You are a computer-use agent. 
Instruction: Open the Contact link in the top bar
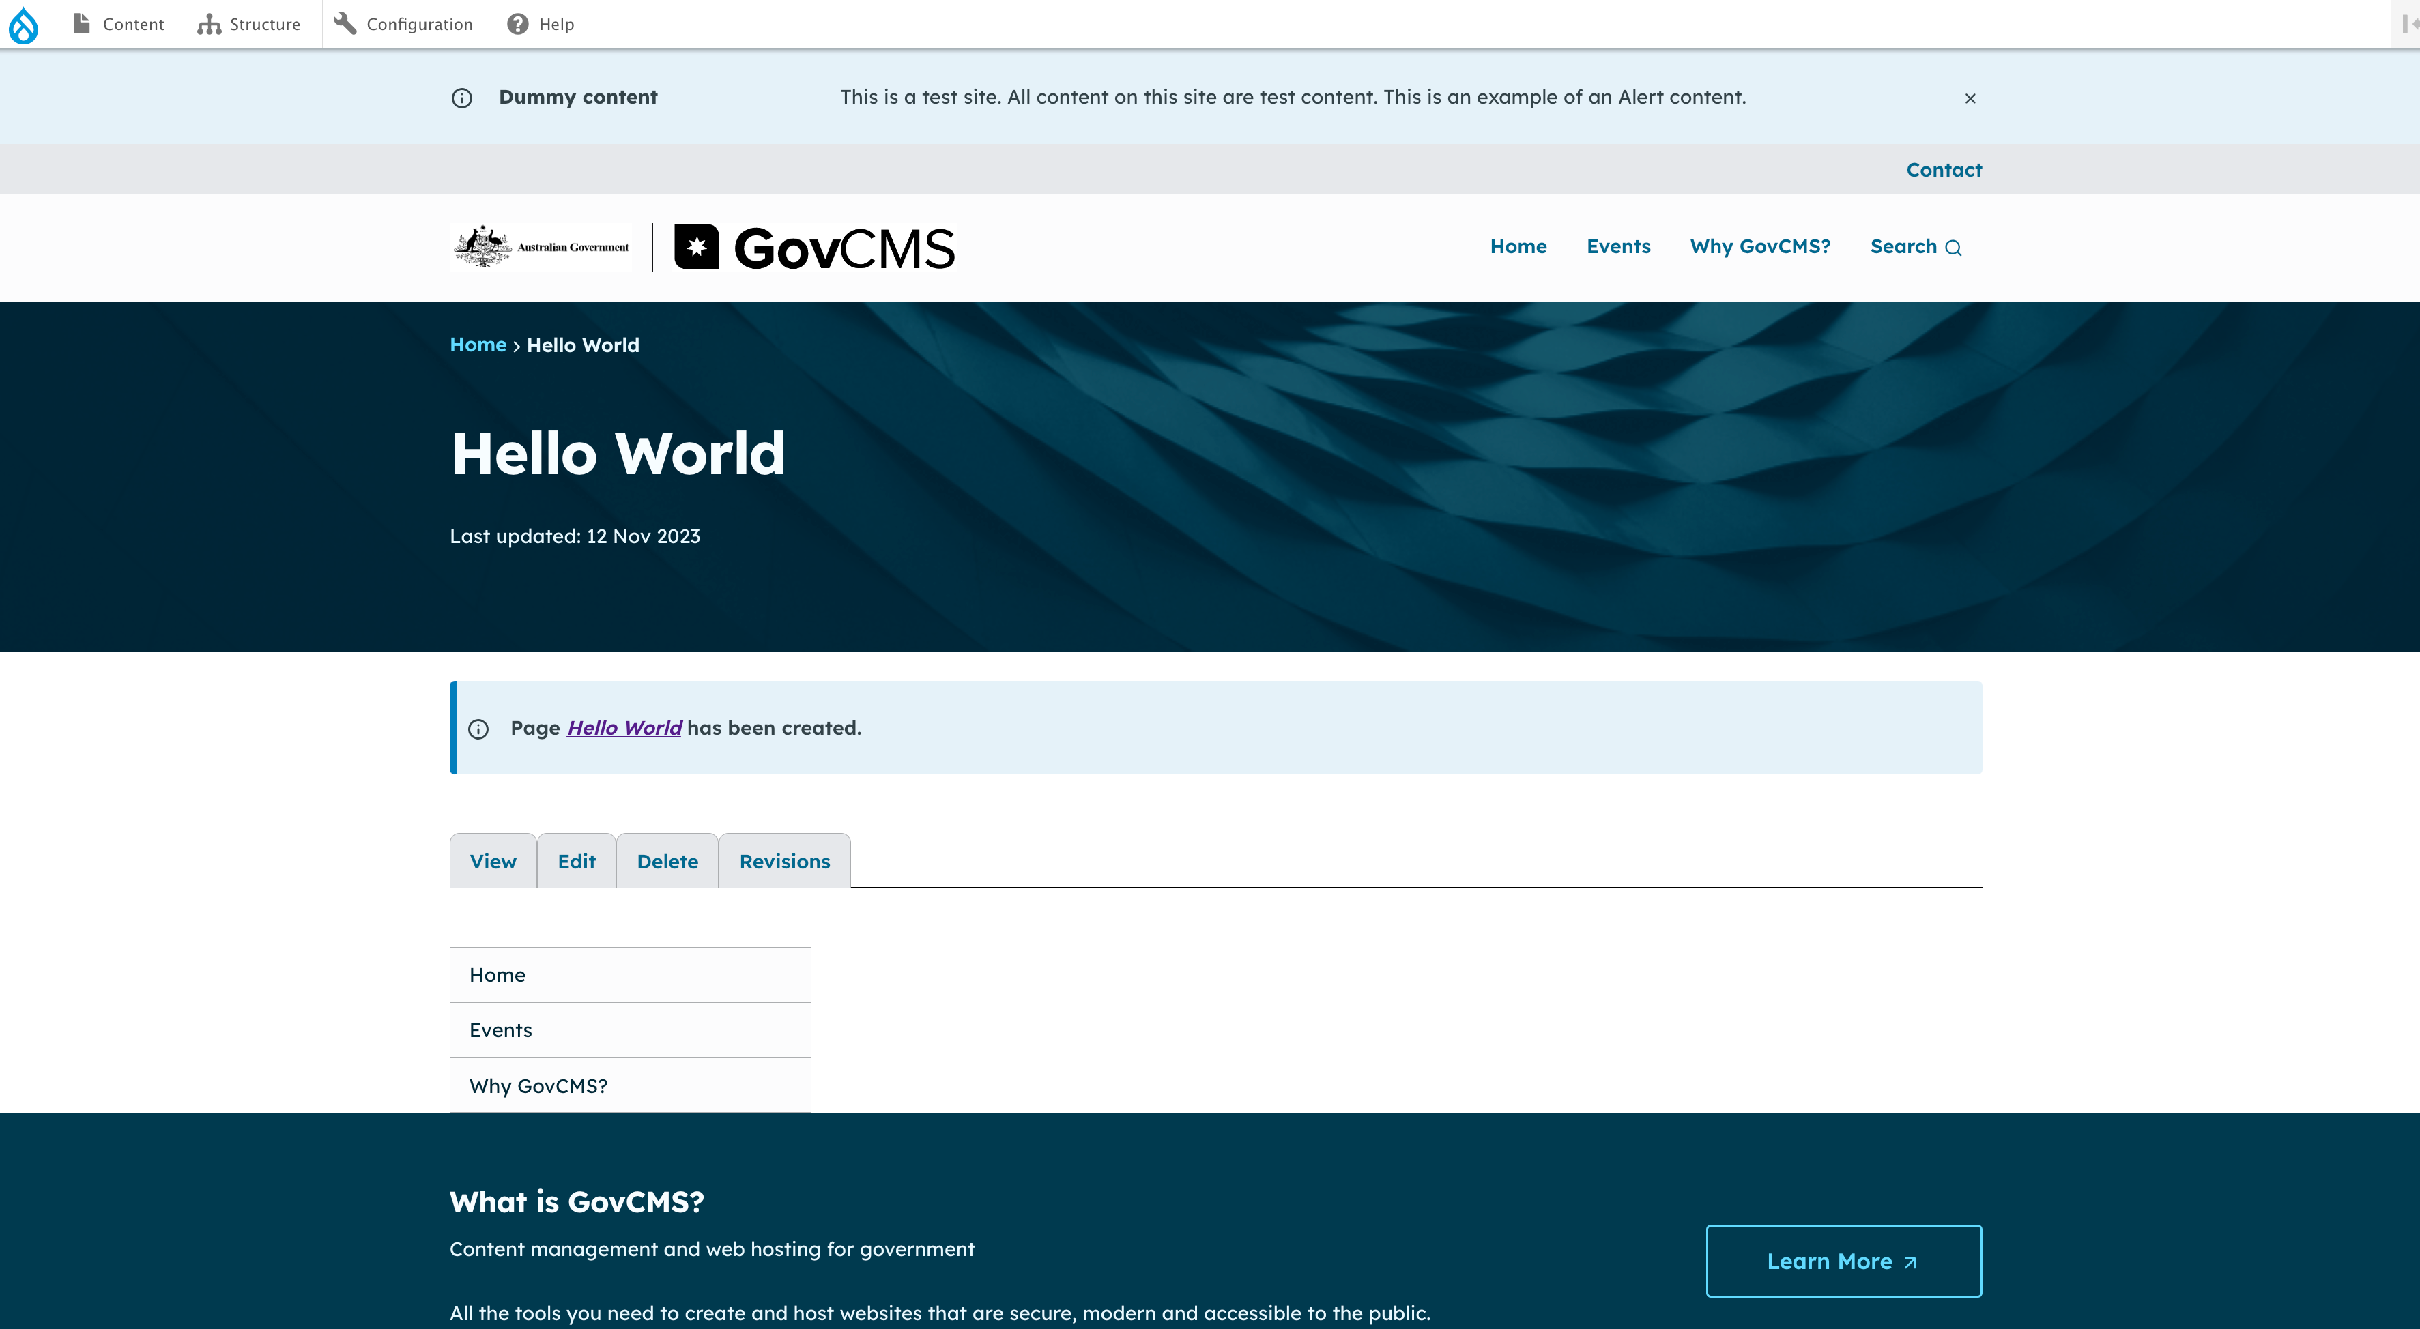[1944, 170]
